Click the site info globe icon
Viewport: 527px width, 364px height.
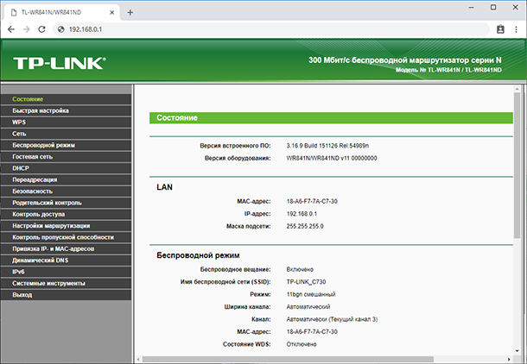click(x=60, y=29)
